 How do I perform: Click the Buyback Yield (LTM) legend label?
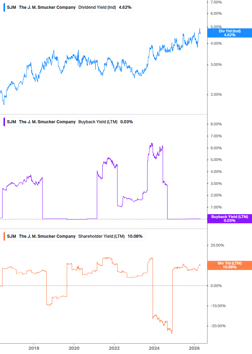point(98,122)
